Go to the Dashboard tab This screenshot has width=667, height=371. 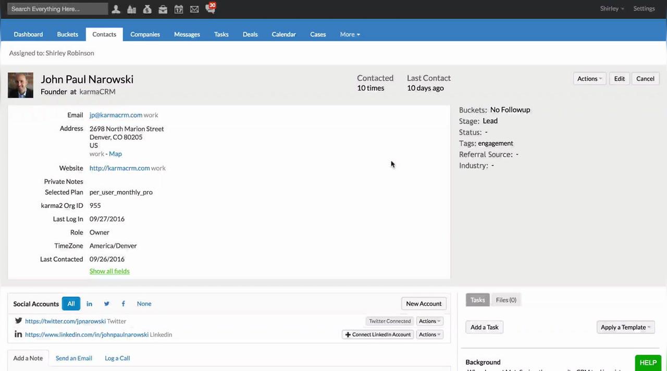click(x=28, y=34)
